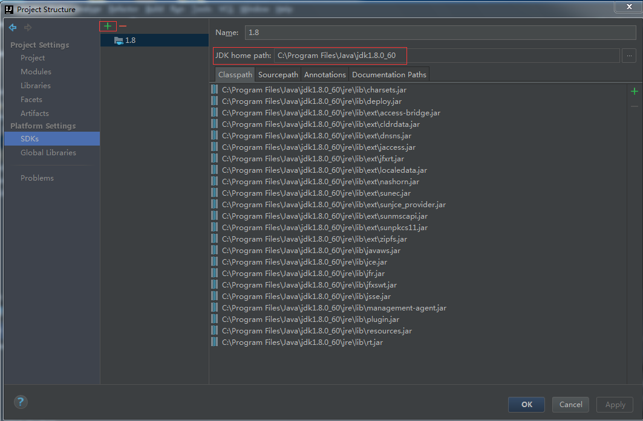Select the sunpkcs11.jar classpath entry
The width and height of the screenshot is (643, 421).
point(325,227)
